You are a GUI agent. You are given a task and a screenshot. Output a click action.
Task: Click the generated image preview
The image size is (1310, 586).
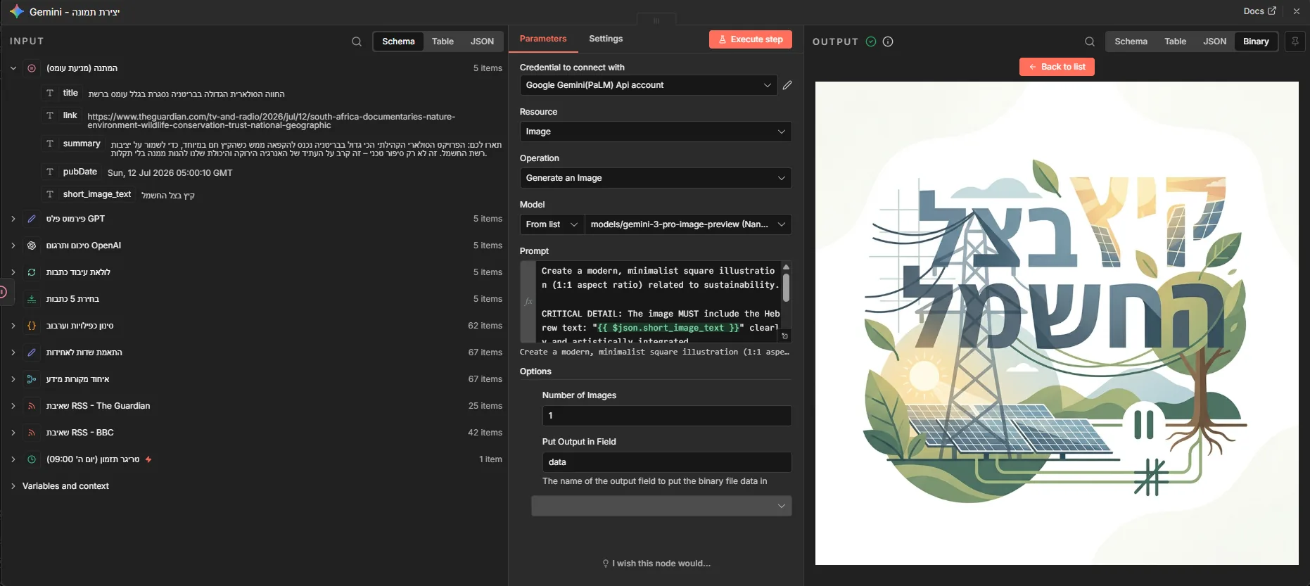pos(1057,323)
